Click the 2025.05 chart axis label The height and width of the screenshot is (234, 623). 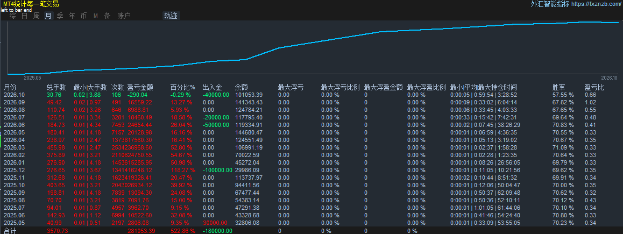(x=33, y=78)
